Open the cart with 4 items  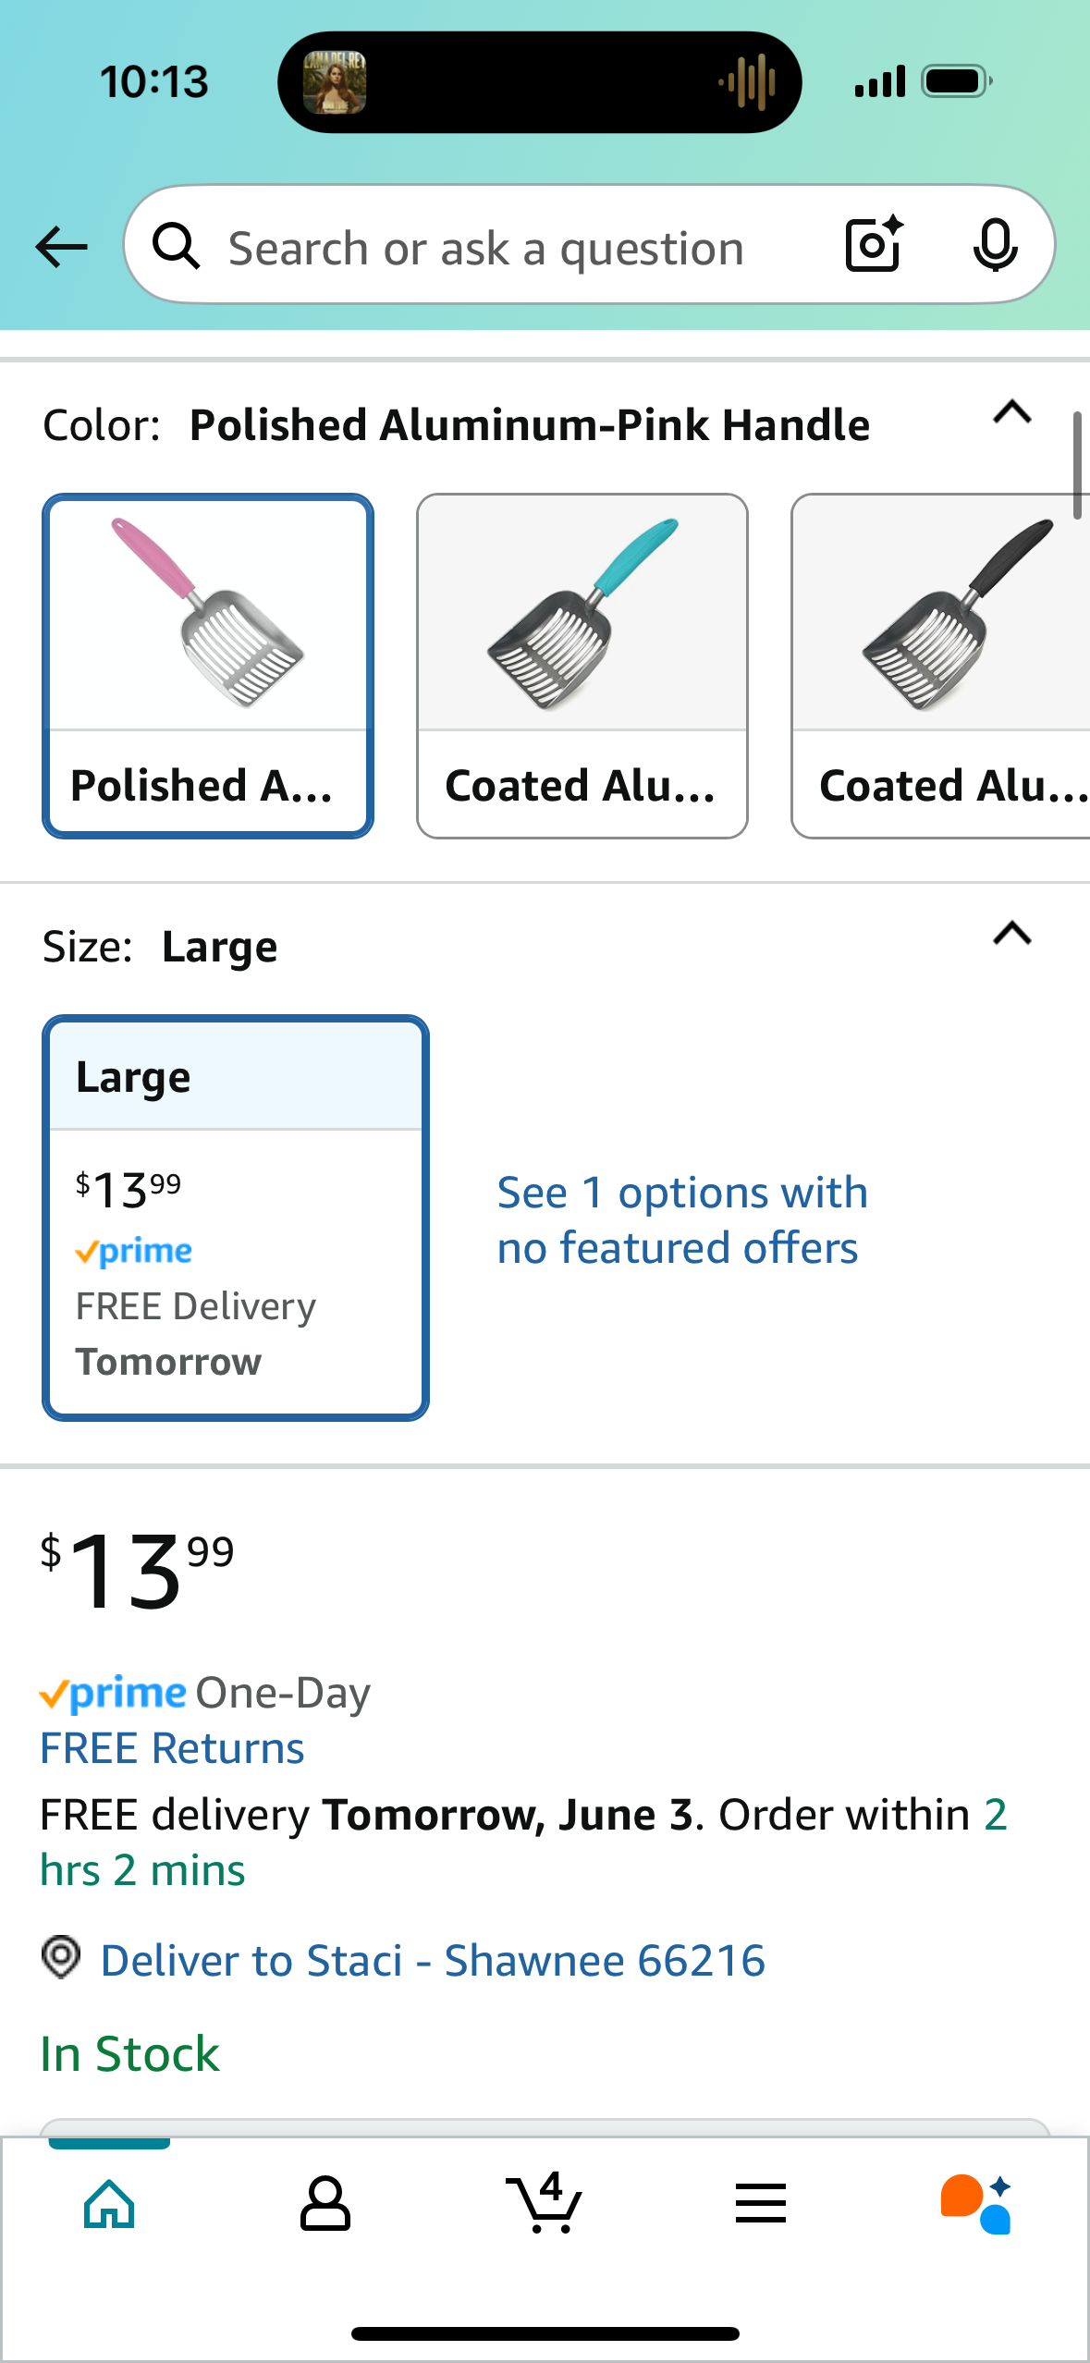click(x=545, y=2202)
